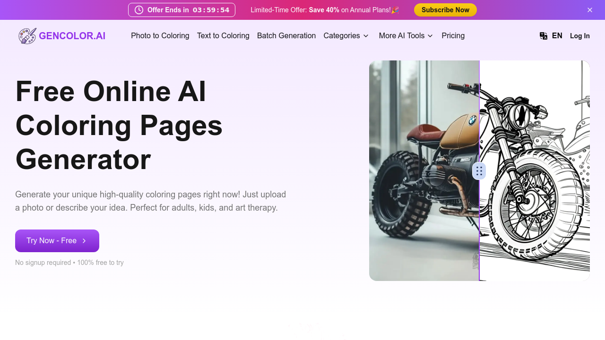
Task: Click the GENCOLOR.AI palette logo icon
Action: (x=27, y=36)
